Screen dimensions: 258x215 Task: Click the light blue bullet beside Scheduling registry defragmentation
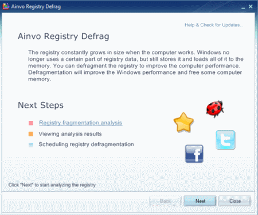[31, 145]
